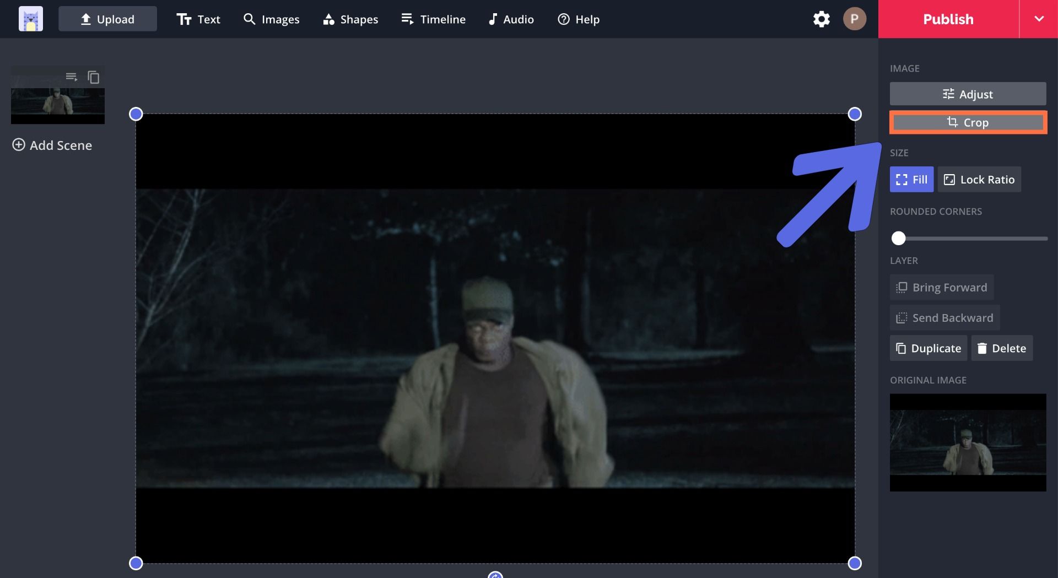Viewport: 1058px width, 578px height.
Task: Open the settings gear icon
Action: (x=821, y=19)
